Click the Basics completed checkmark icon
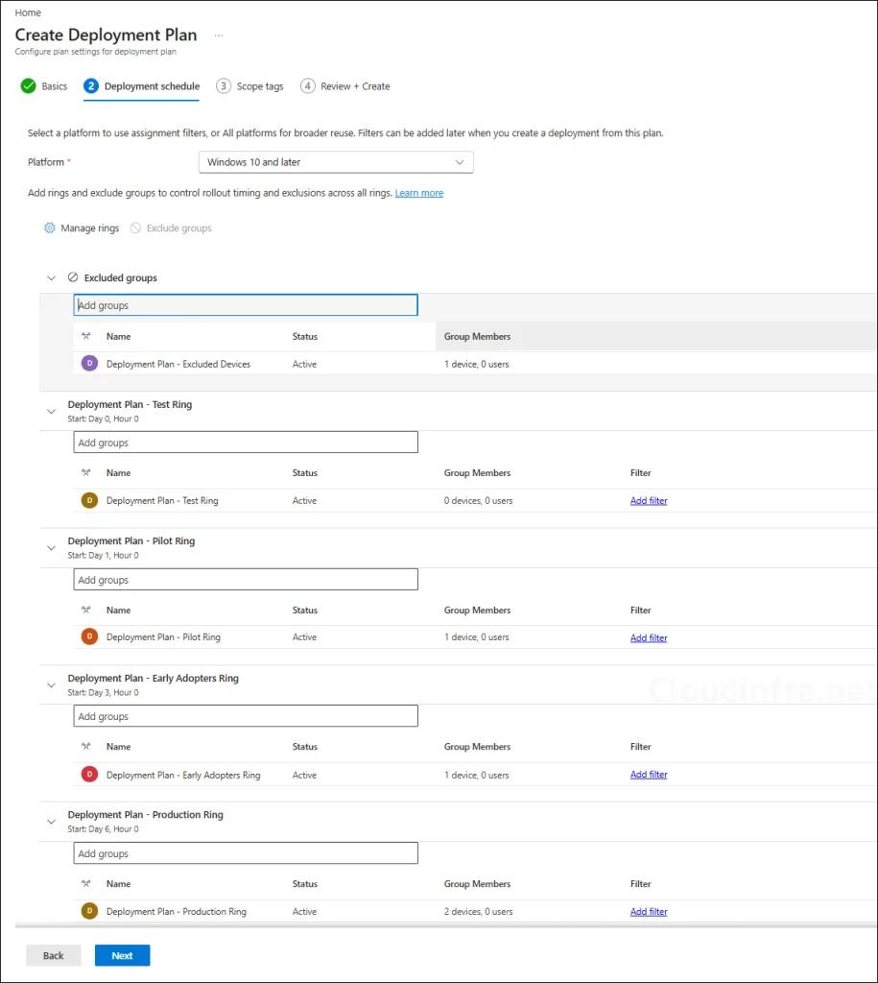Image resolution: width=878 pixels, height=983 pixels. [x=28, y=85]
